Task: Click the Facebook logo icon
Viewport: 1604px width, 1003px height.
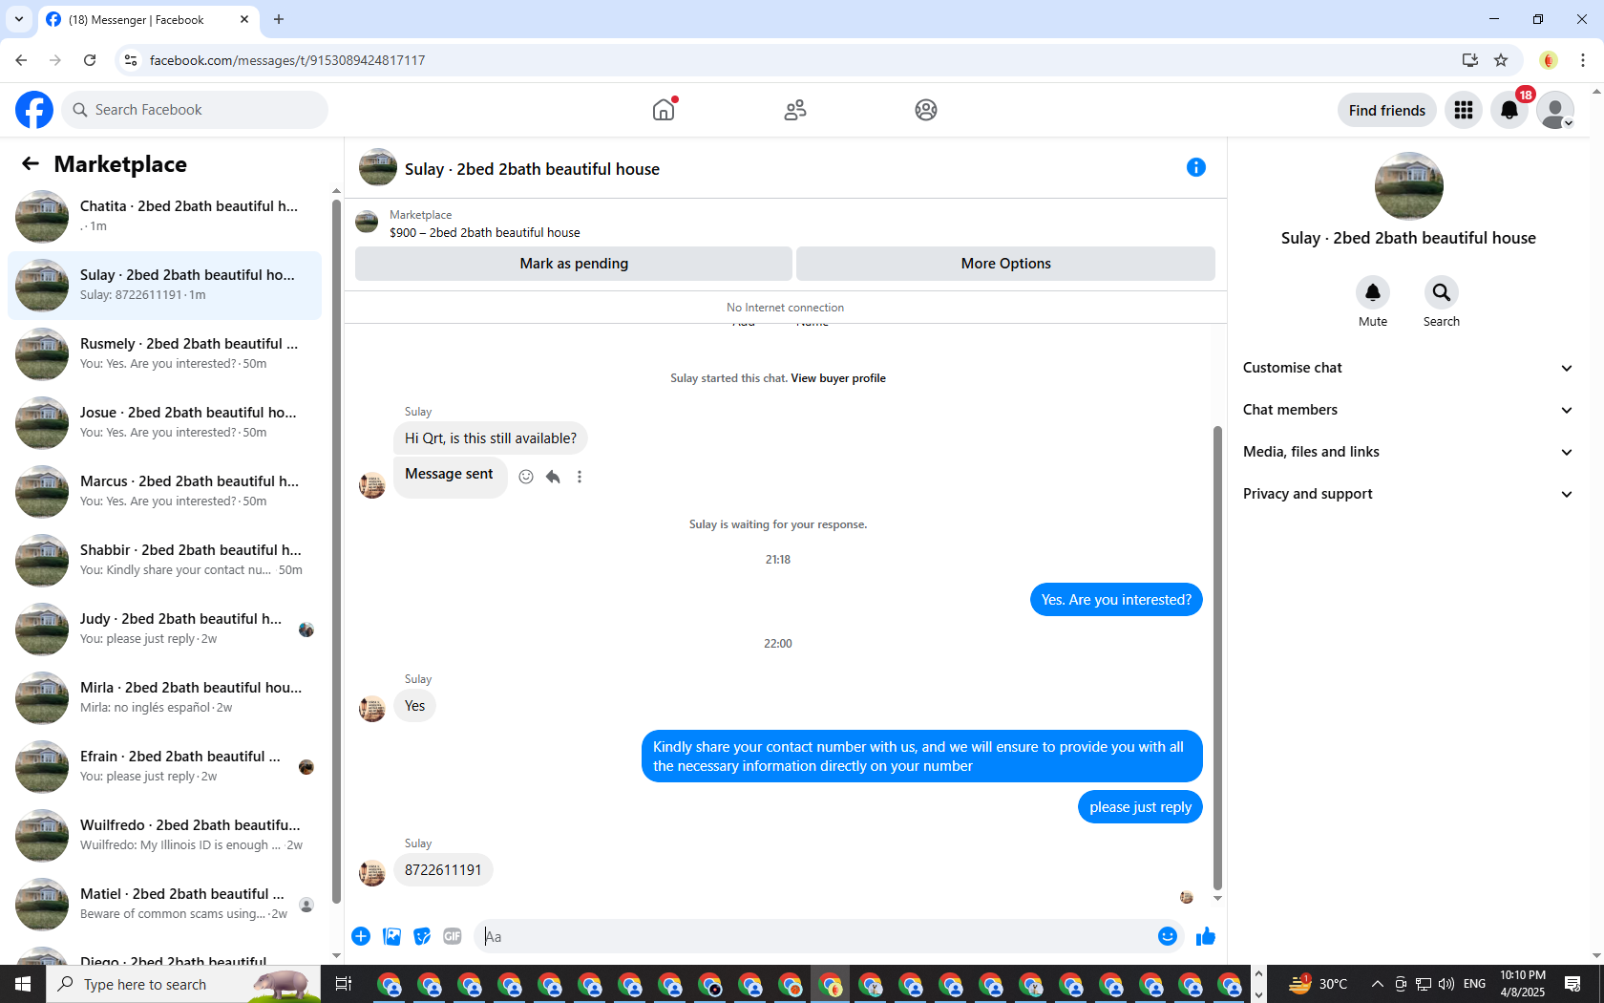Action: [x=34, y=110]
